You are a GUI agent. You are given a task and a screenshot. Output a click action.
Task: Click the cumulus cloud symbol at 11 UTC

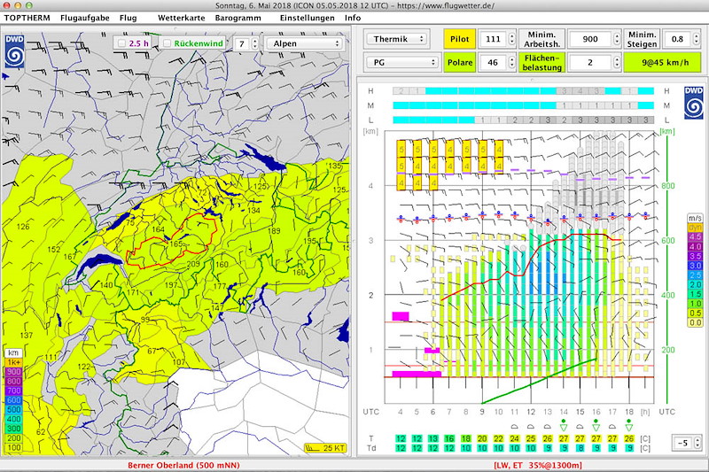[514, 426]
